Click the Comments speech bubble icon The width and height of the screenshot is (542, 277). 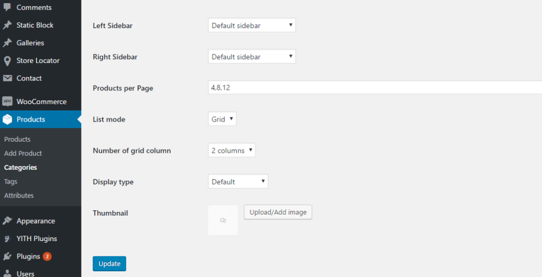(7, 7)
